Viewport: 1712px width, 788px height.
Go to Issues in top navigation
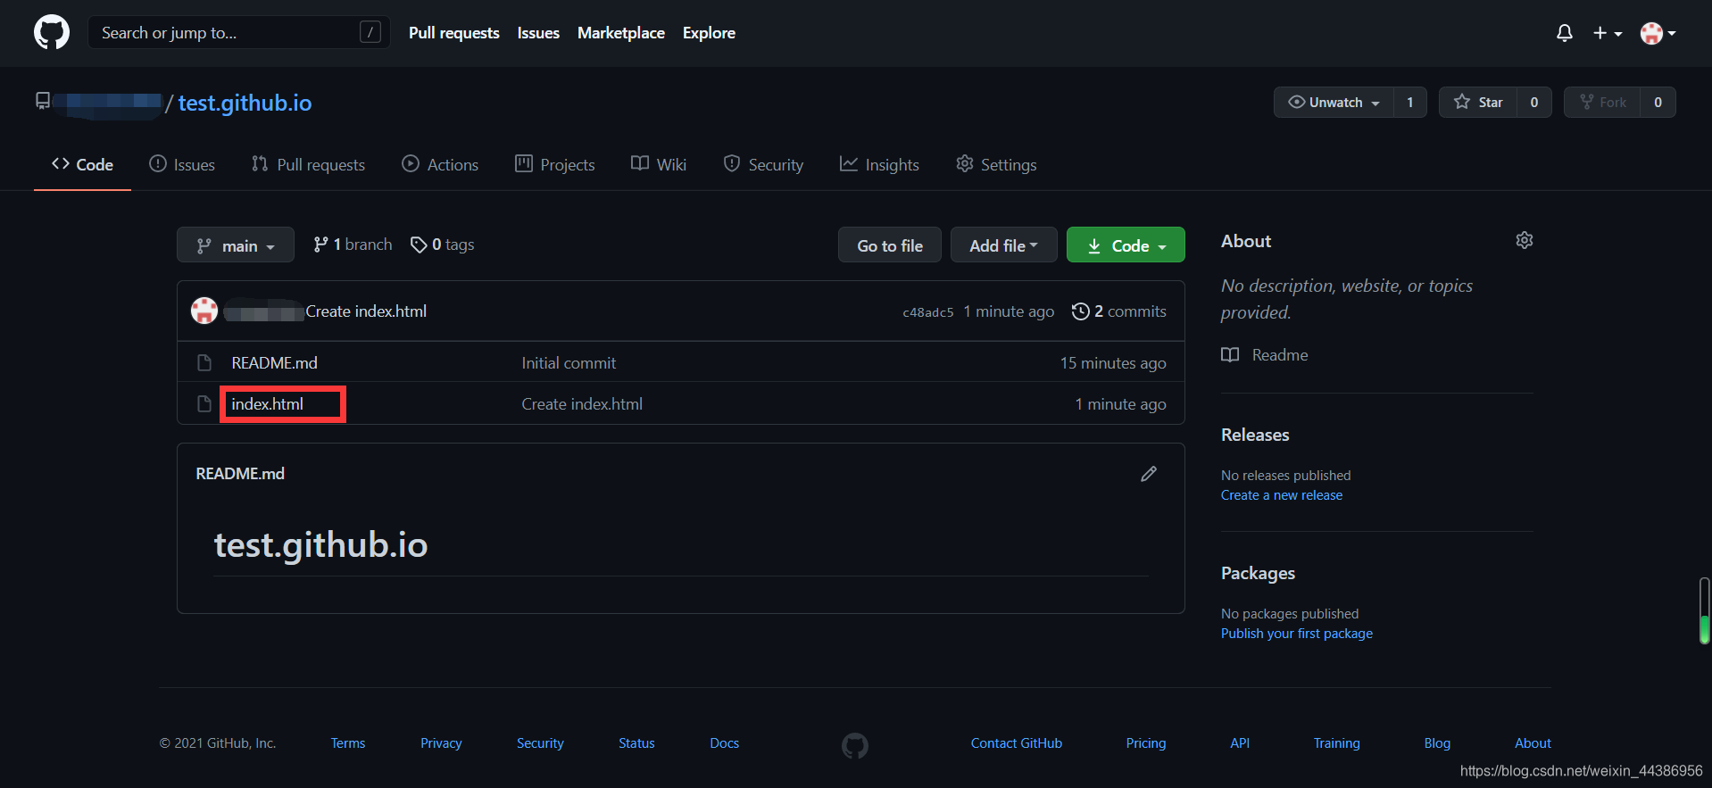pyautogui.click(x=538, y=33)
